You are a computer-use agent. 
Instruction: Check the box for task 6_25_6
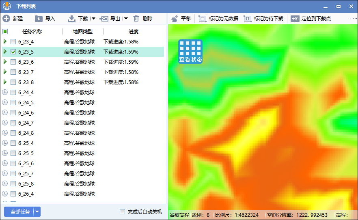(x=13, y=164)
